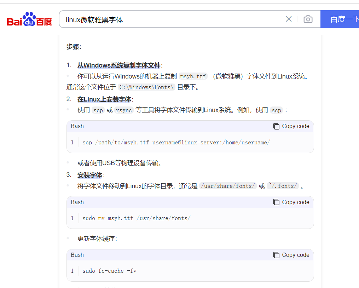Click the sentence starting 你可以从运行Windows的机器上复制
The width and height of the screenshot is (359, 288).
click(187, 82)
